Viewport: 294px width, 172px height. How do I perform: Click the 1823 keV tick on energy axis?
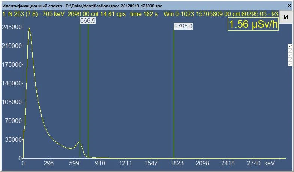click(176, 163)
